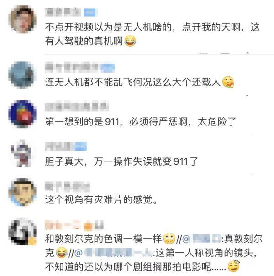Click thinking emoji after 还载人
The width and height of the screenshot is (274, 276).
pos(228,82)
